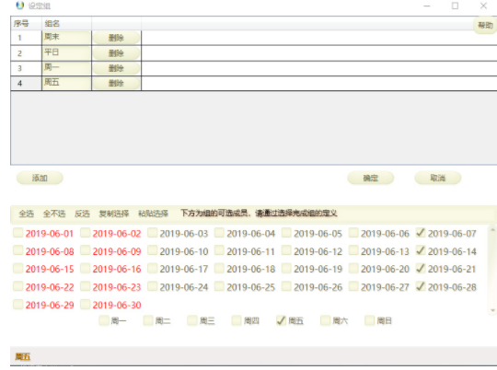Minimize the 设定组 window

point(427,6)
